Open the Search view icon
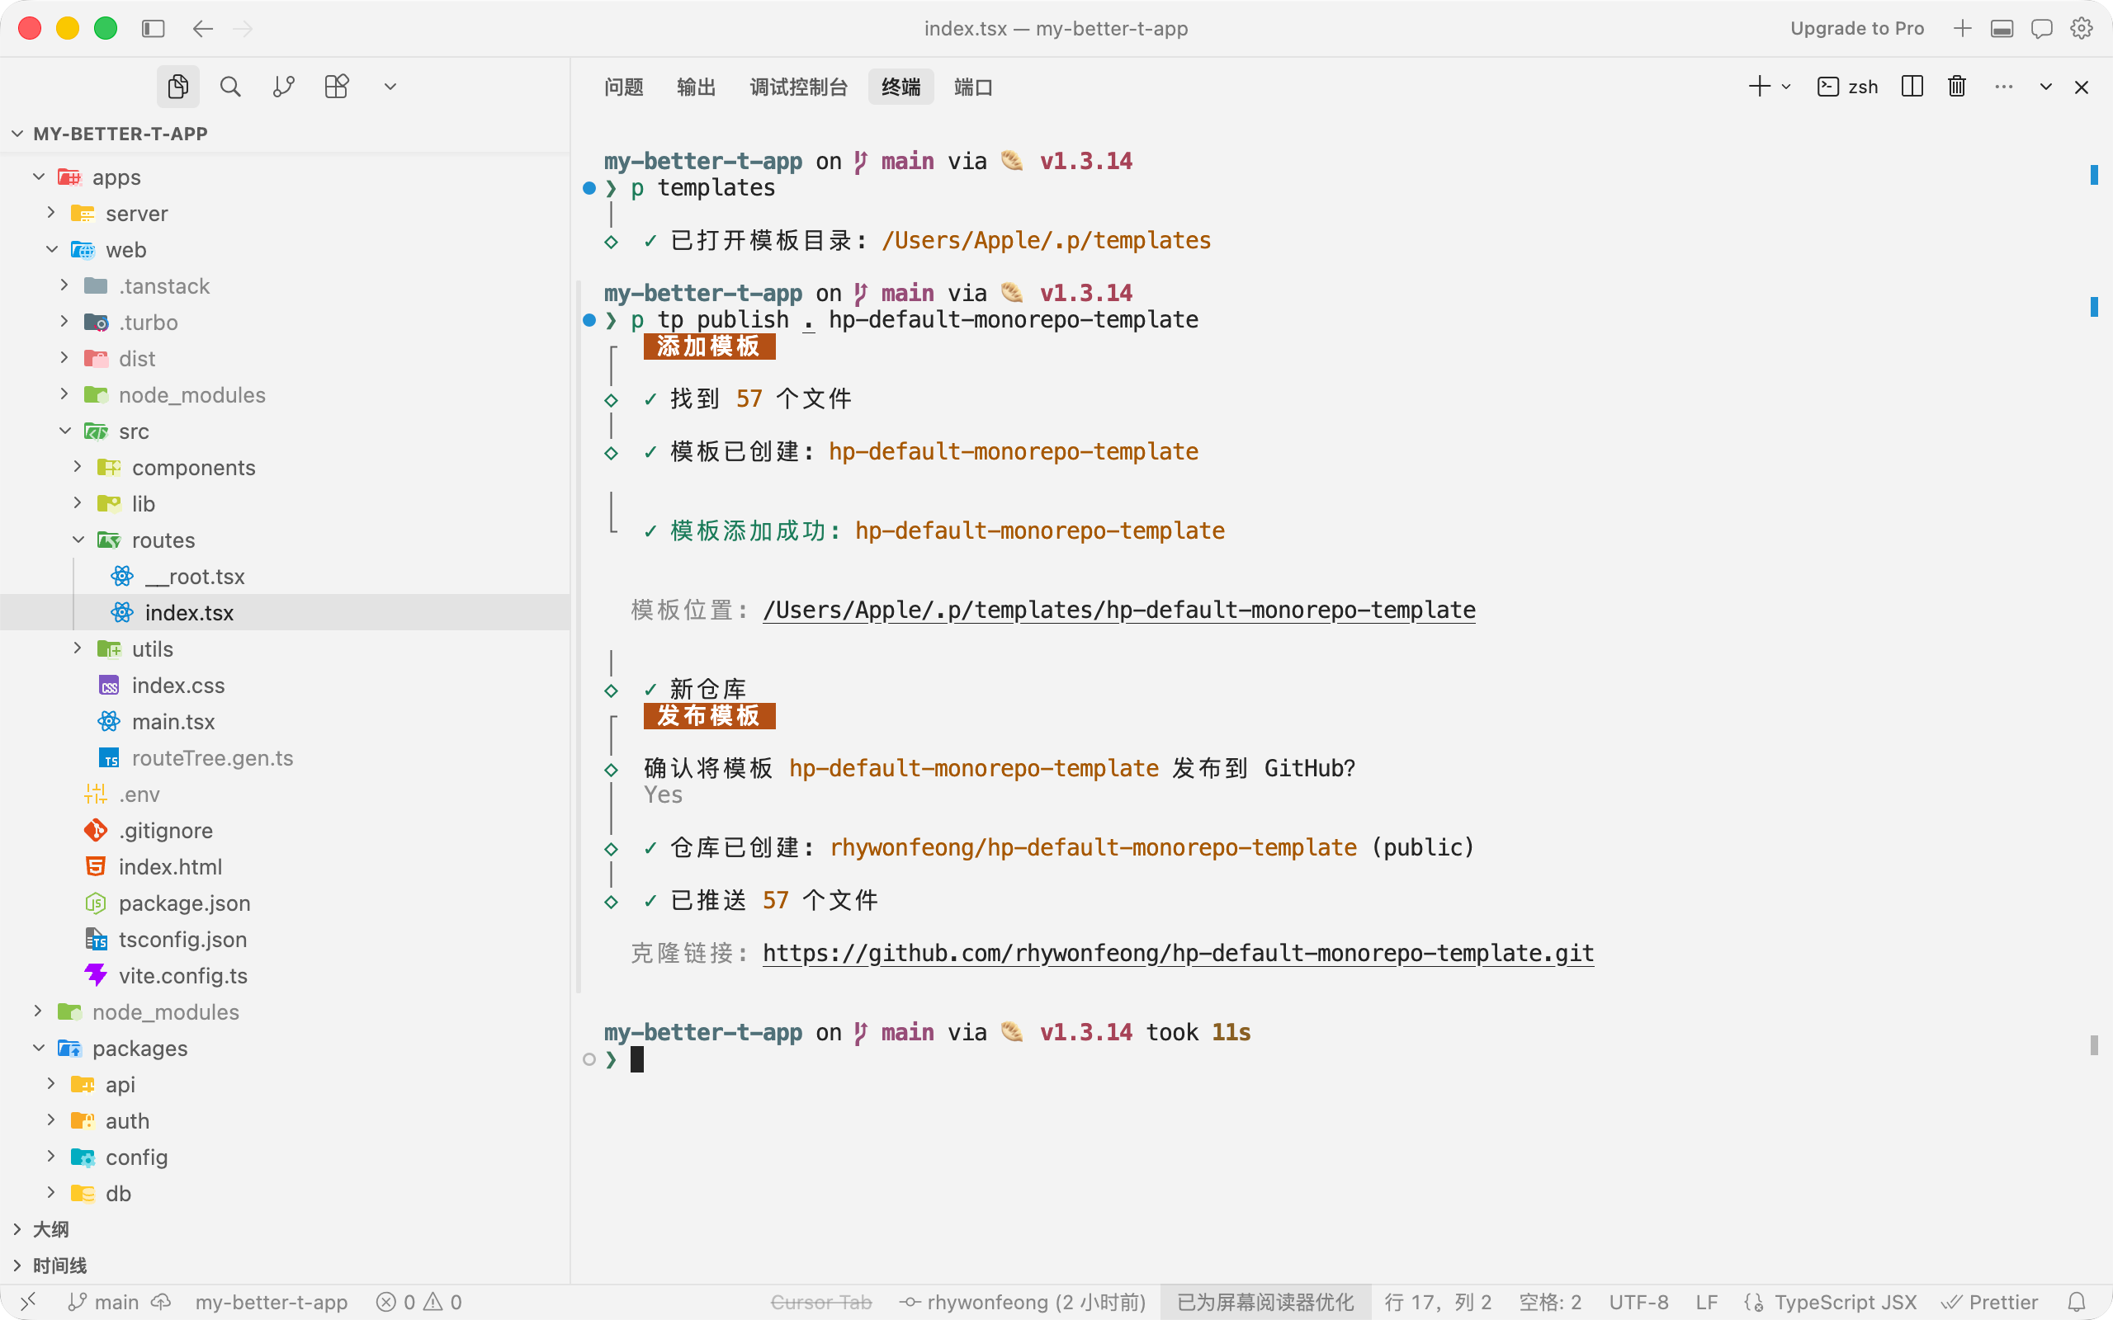This screenshot has width=2113, height=1320. pos(230,87)
